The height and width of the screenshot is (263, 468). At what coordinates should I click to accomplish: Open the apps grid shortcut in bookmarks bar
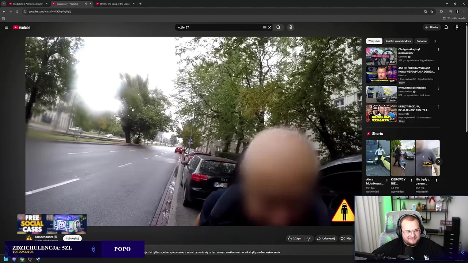4,18
